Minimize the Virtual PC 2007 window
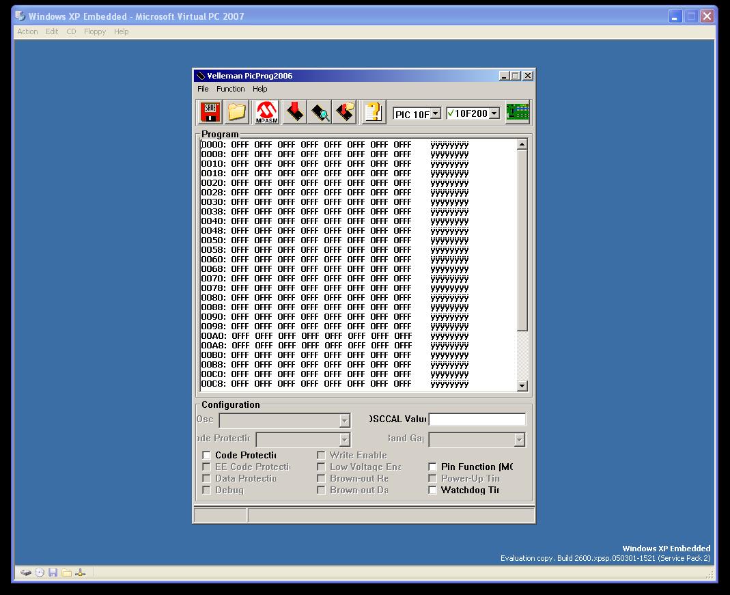The image size is (730, 595). point(675,17)
